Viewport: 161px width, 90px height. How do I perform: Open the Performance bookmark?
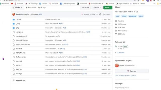click(5, 3)
